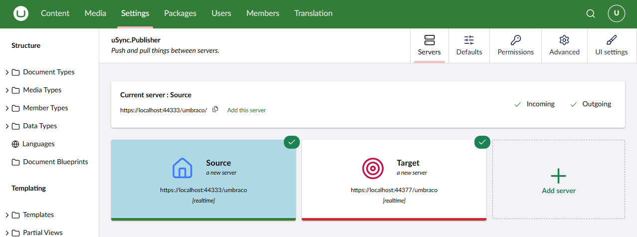
Task: Click the Data Types folder icon
Action: coord(16,126)
